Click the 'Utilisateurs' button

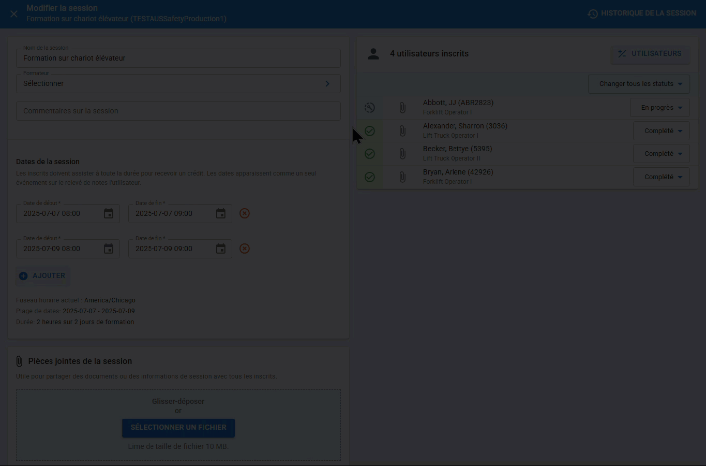[650, 54]
